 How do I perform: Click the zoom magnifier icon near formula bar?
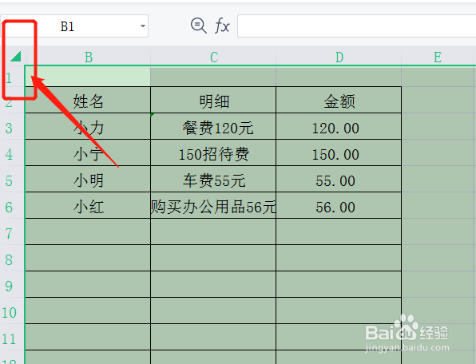(199, 26)
